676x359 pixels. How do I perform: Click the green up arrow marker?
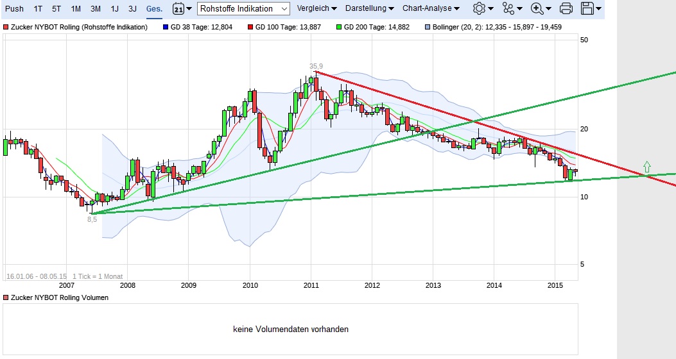(646, 167)
